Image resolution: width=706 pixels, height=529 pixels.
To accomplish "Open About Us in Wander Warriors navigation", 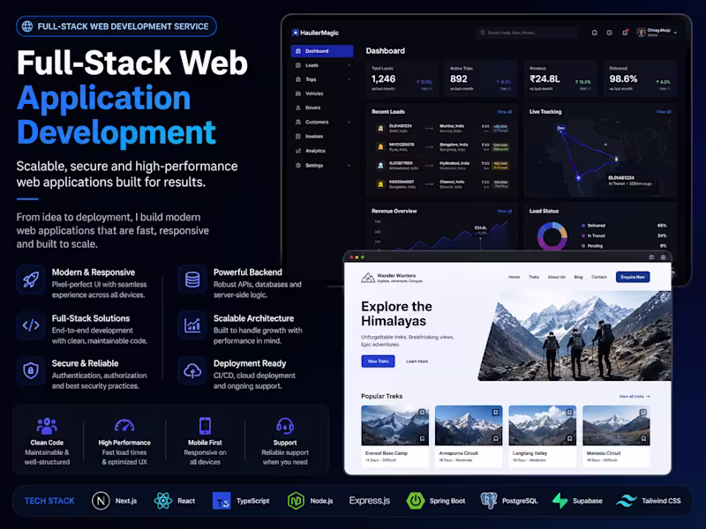I will pos(557,277).
